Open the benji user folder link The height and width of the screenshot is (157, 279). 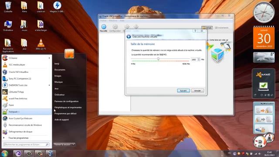click(57, 64)
